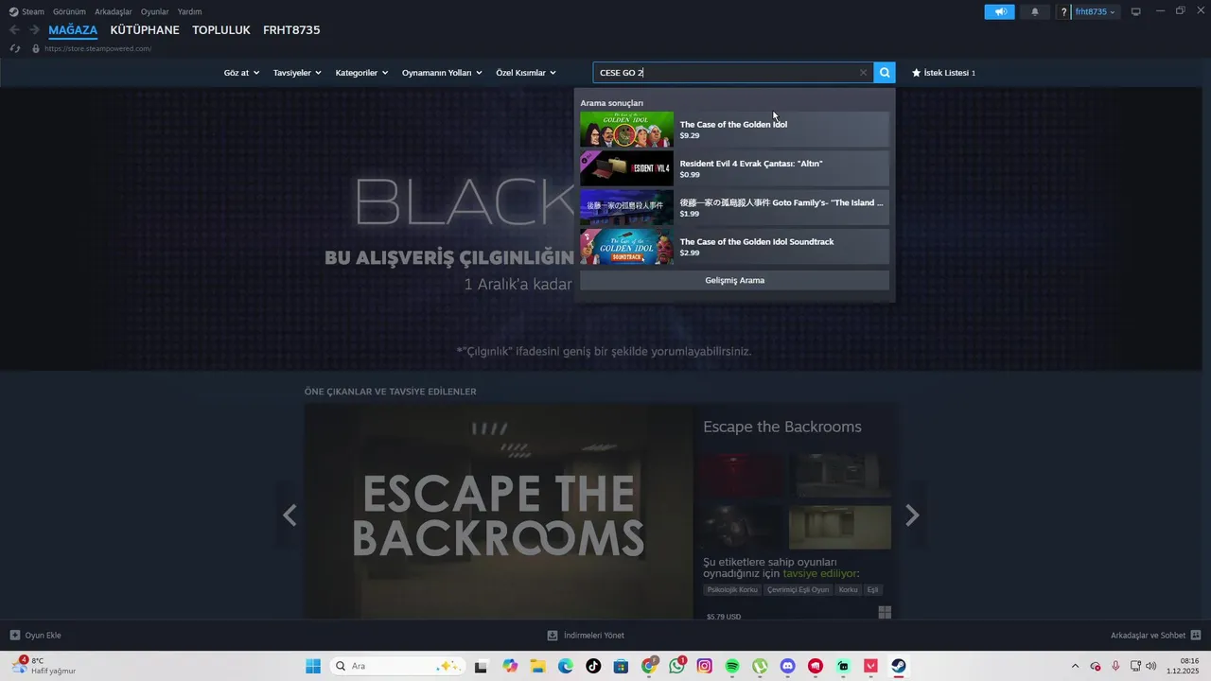Open the Yardım menu
This screenshot has height=681, width=1211.
189,11
